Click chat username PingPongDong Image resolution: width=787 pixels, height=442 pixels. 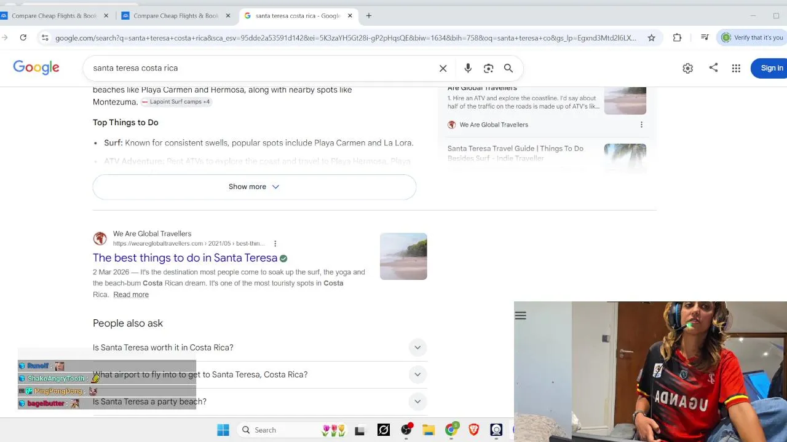click(58, 391)
